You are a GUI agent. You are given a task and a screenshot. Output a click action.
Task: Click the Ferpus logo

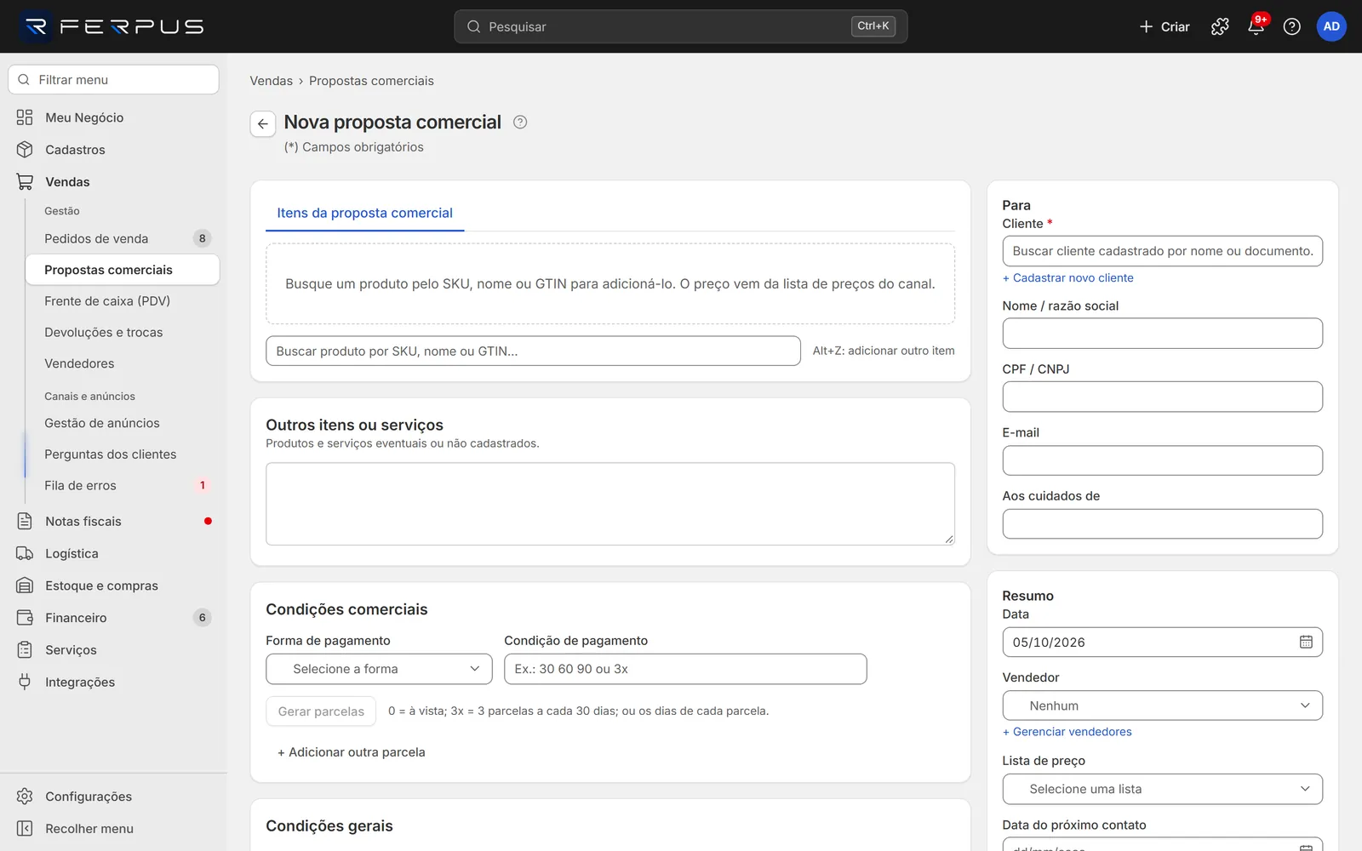point(113,26)
